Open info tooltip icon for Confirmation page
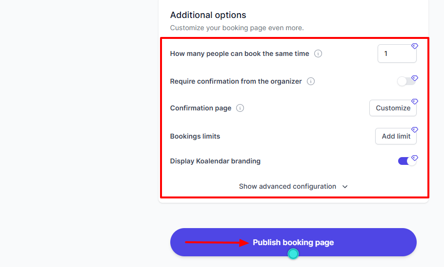 (x=240, y=108)
